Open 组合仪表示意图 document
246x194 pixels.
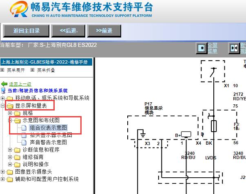pos(48,128)
